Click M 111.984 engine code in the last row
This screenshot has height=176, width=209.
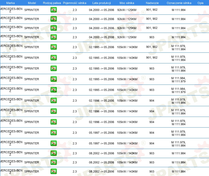point(179,171)
